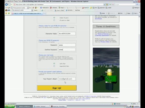This screenshot has height=108, width=145.
Task: Open the AVG search box dropdown
Action: tap(32, 10)
